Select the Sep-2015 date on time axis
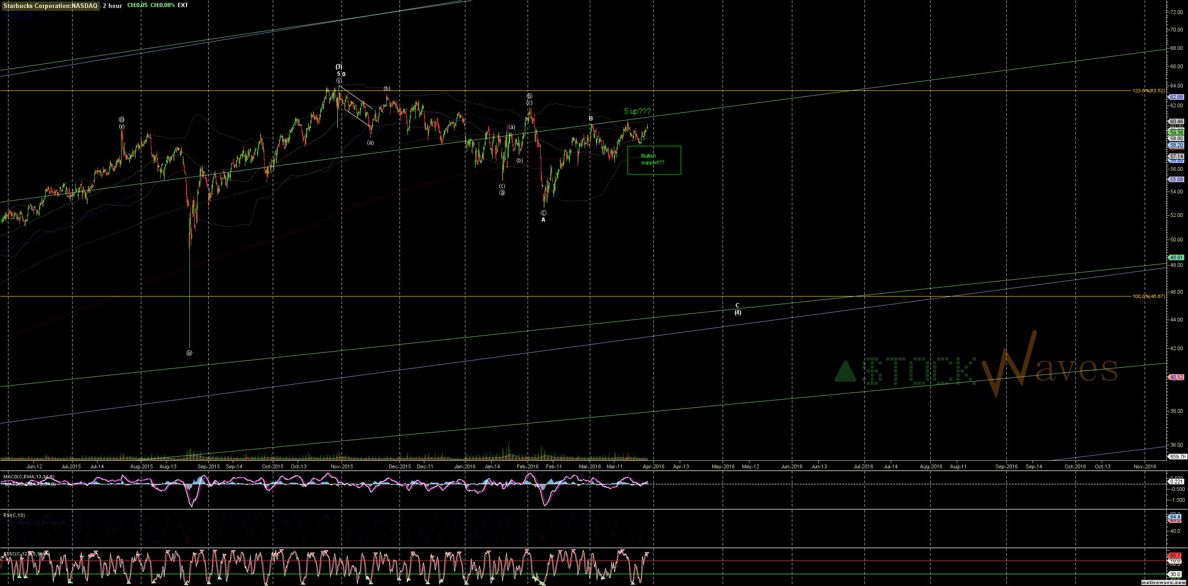The image size is (1188, 586). (209, 466)
